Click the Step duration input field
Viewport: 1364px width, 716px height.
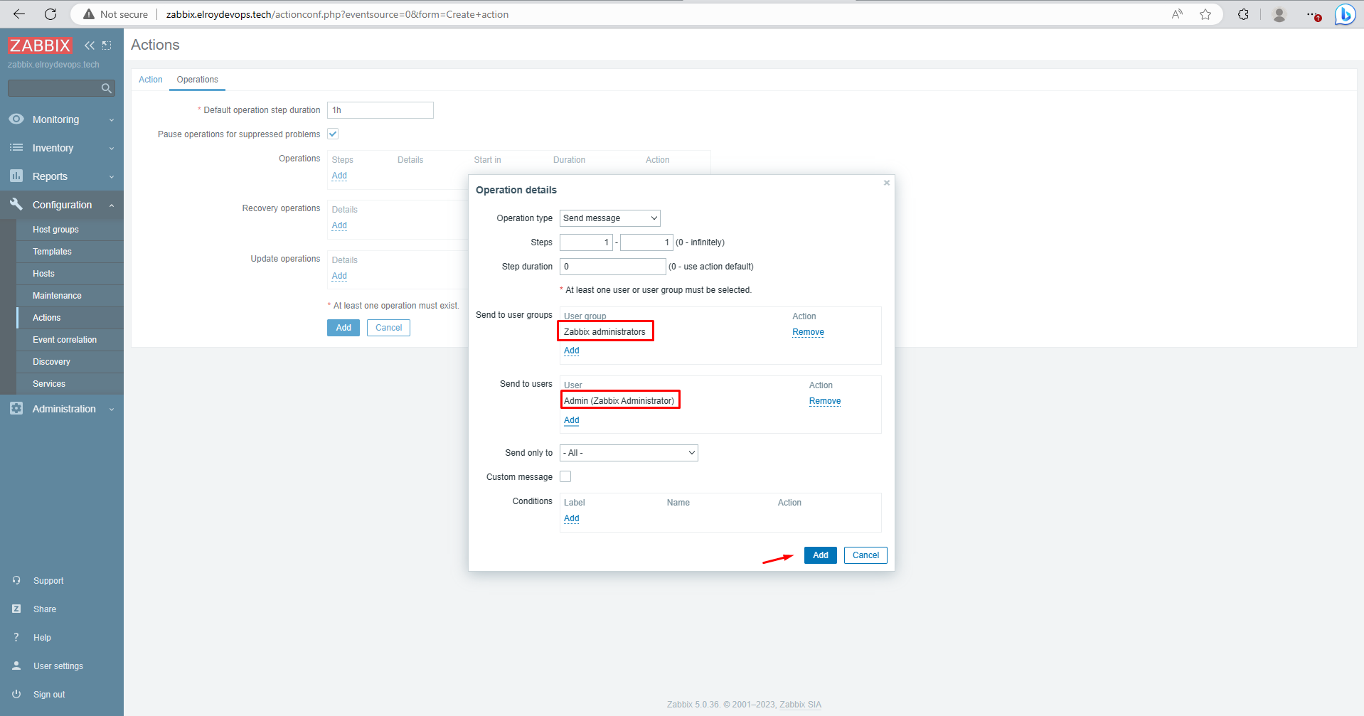tap(613, 267)
